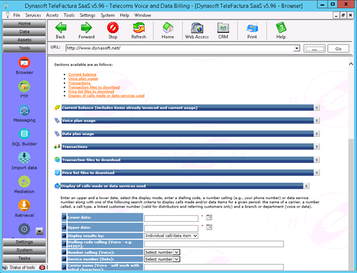Follow Display of calls made link
The image size is (357, 273).
click(x=106, y=95)
